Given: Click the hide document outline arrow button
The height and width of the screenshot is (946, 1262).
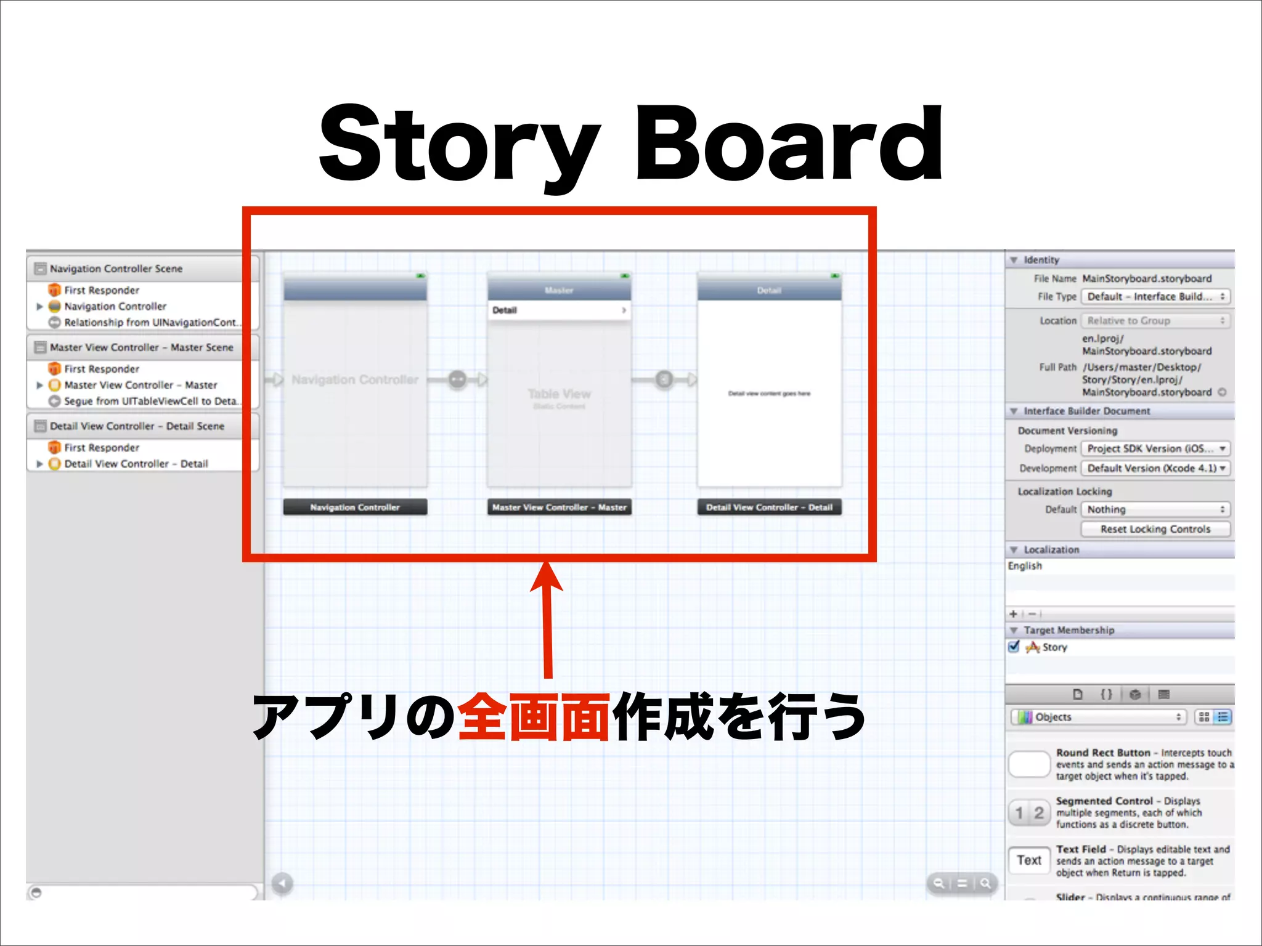Looking at the screenshot, I should (282, 883).
